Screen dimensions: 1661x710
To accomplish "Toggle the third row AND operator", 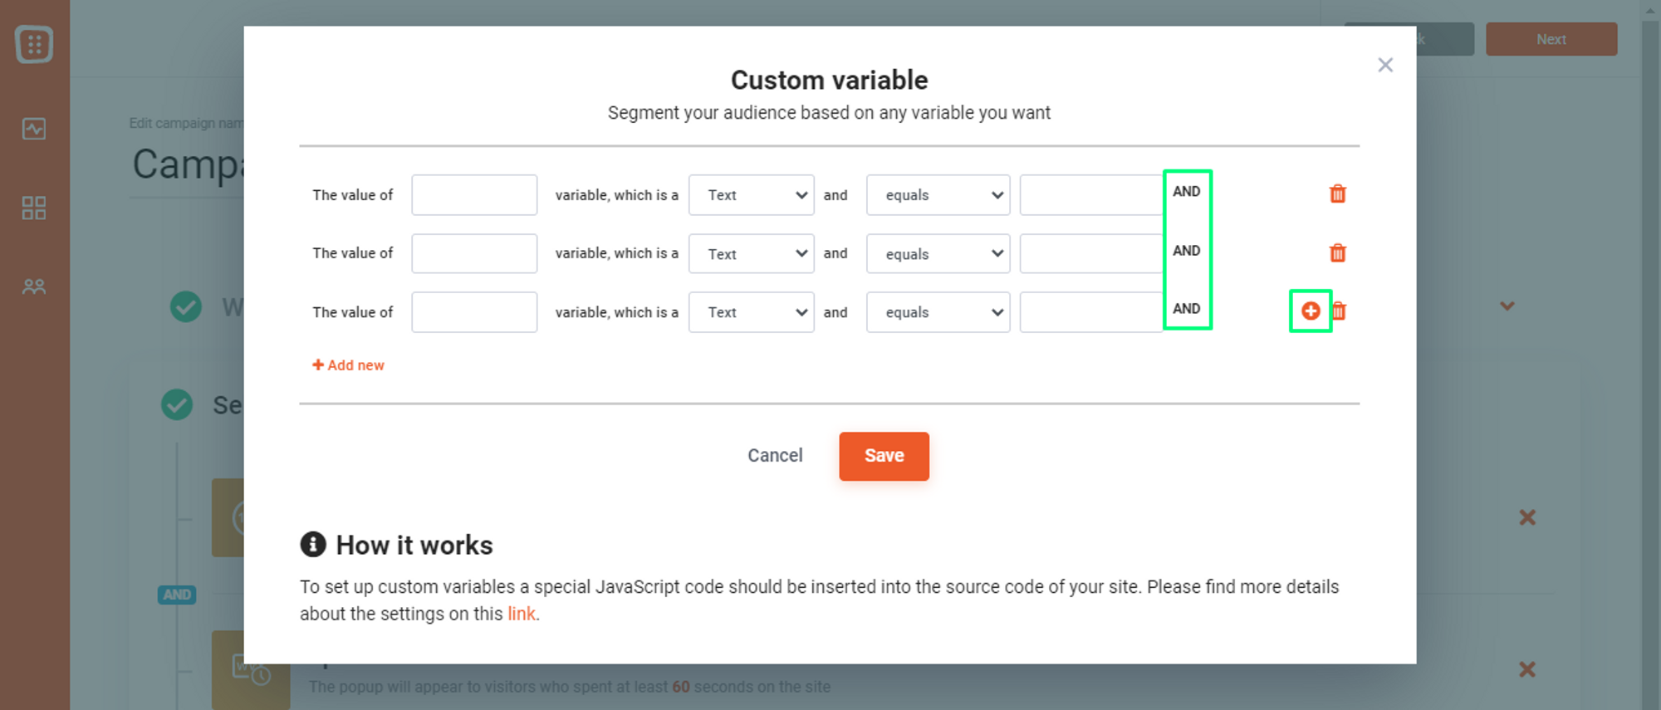I will pos(1187,309).
